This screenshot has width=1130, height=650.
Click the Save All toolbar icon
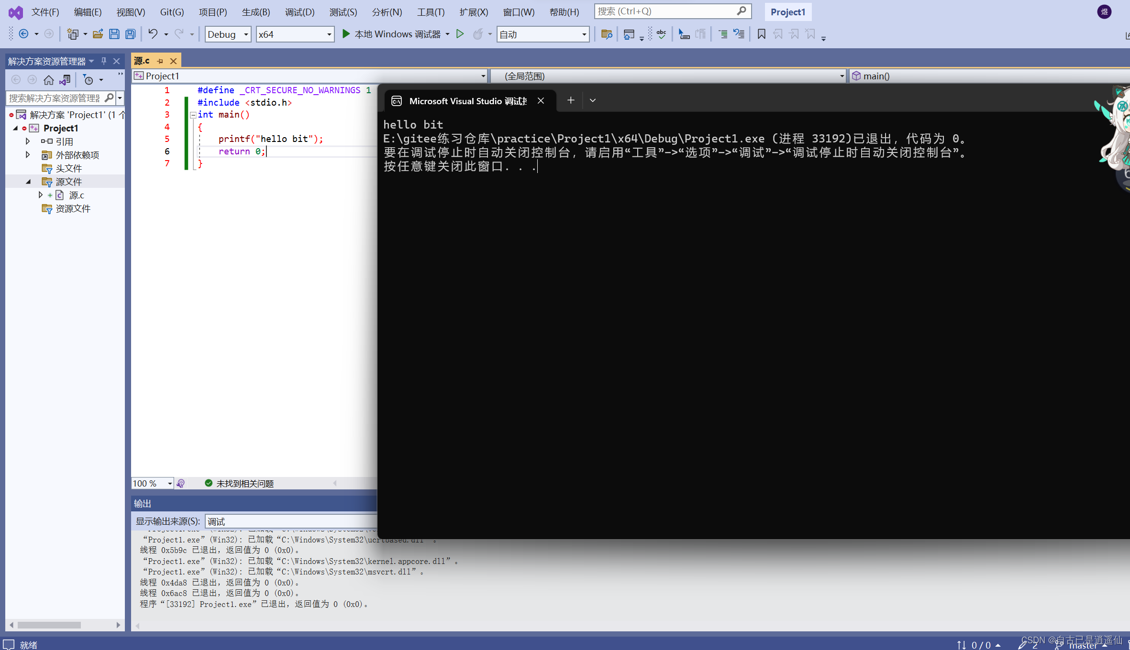pos(130,34)
